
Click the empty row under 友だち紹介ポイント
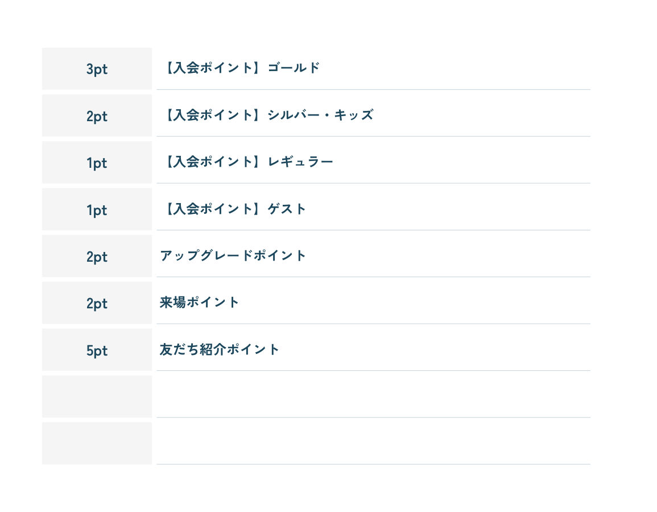click(373, 395)
